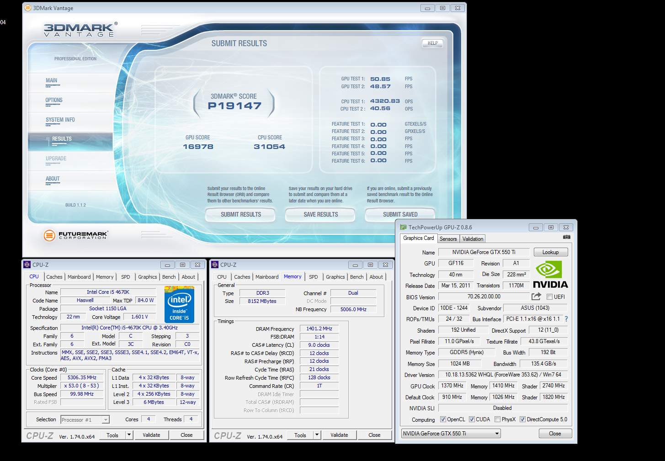Click the HELP button in 3DMark Vantage

pos(432,43)
